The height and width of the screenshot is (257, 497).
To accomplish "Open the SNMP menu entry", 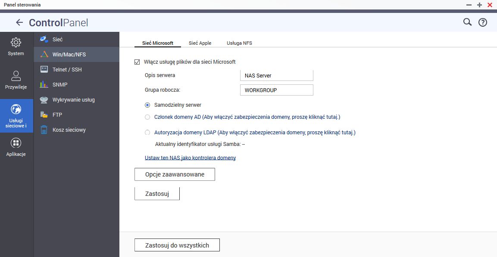I will click(x=77, y=84).
